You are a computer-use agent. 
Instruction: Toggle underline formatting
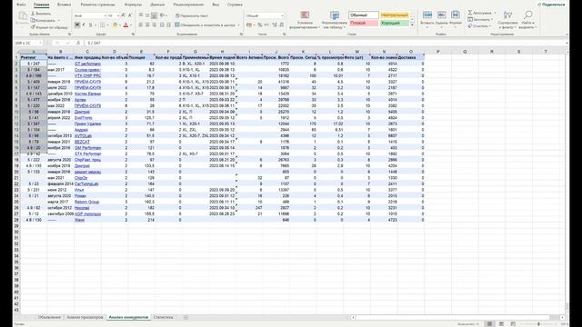click(x=90, y=25)
